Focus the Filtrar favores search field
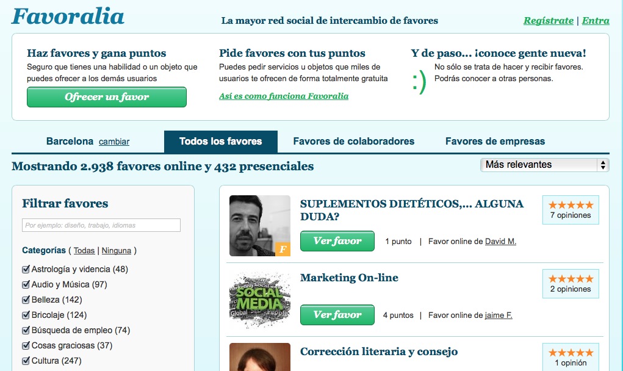This screenshot has height=371, width=623. click(x=101, y=225)
